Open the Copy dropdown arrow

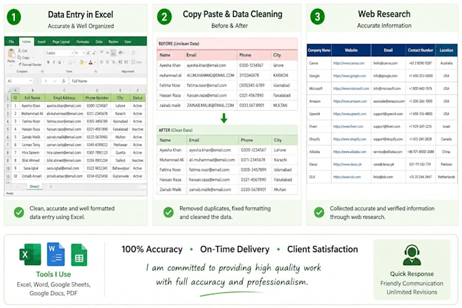(x=33, y=57)
